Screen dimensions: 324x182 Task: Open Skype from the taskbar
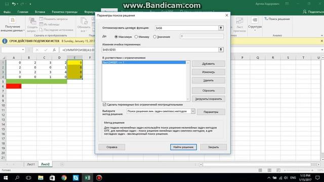[76, 177]
